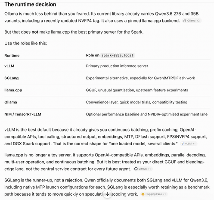Open the GitHub +1 source citation chip
The height and width of the screenshot is (200, 214).
click(x=143, y=169)
